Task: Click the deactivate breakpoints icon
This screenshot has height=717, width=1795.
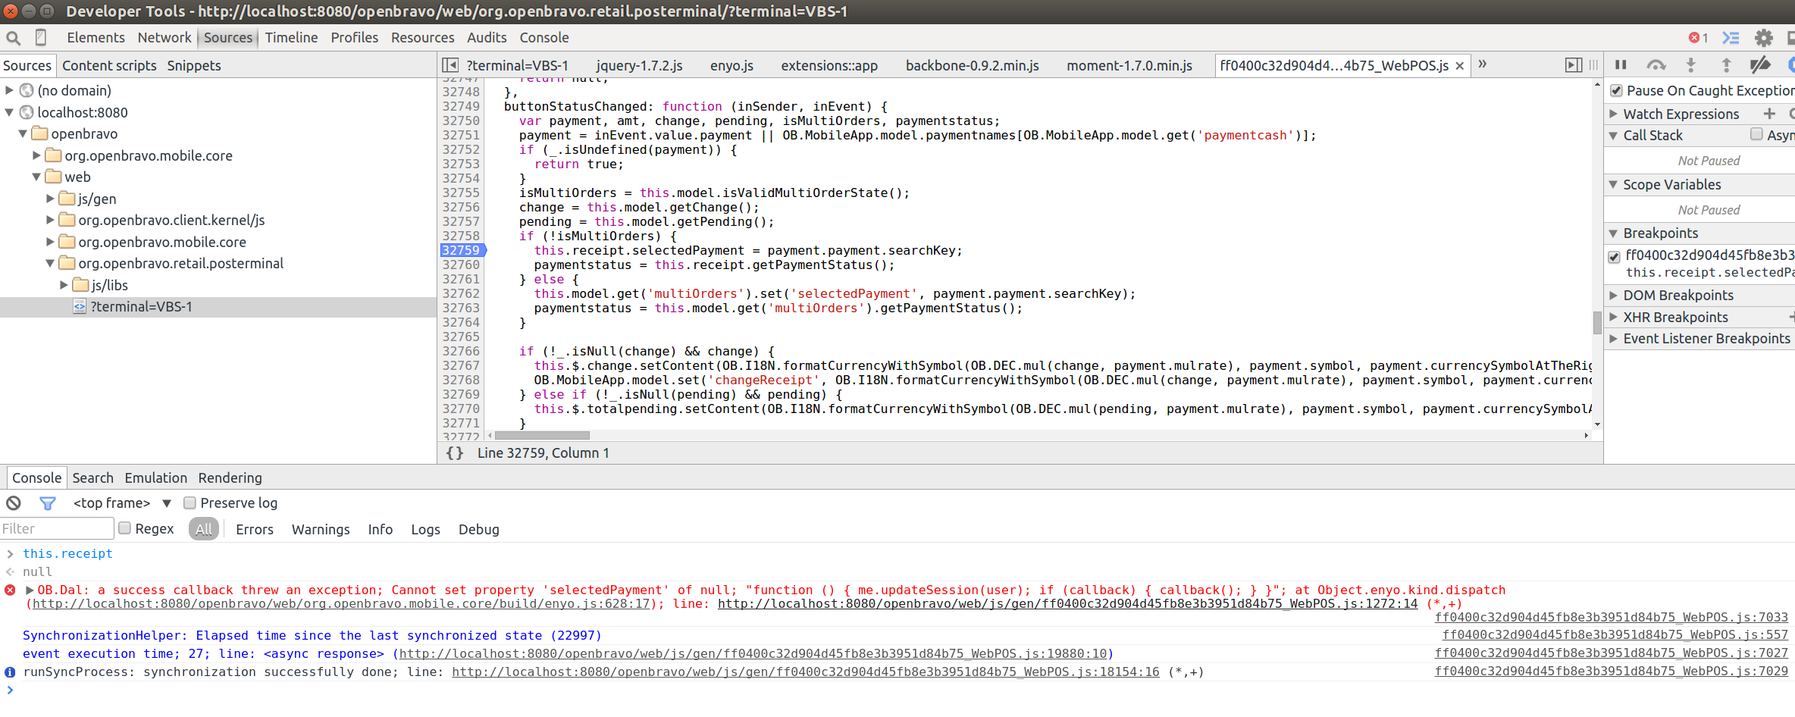Action: 1759,65
